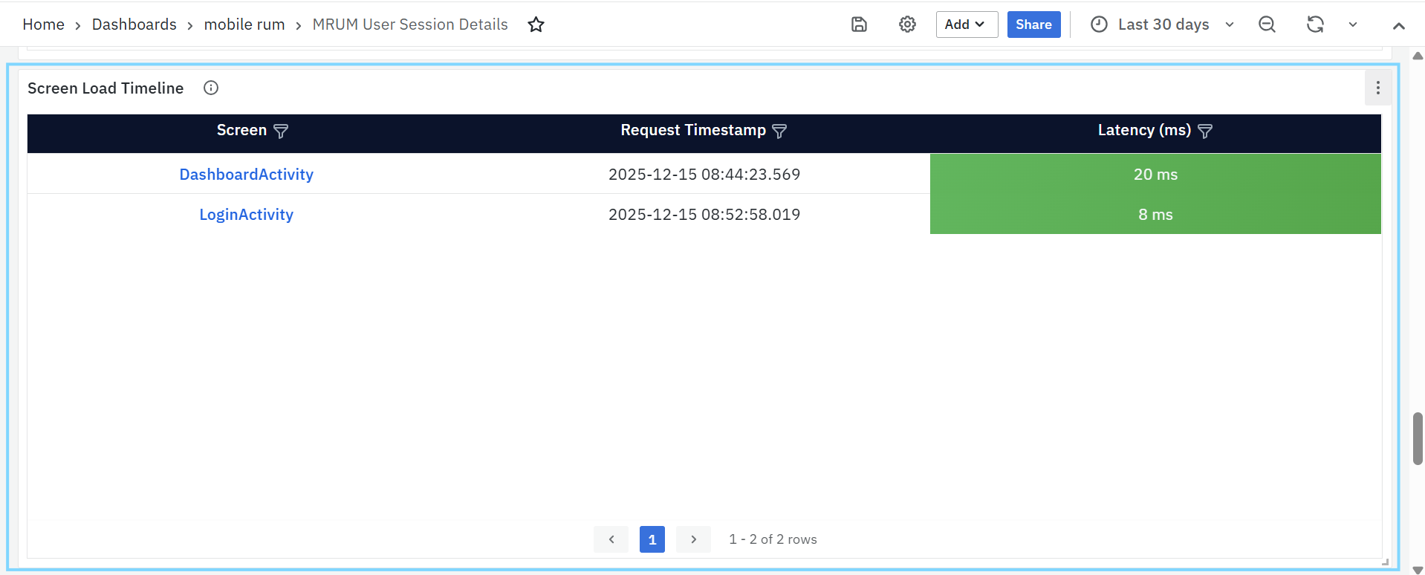Open the LoginActivity link

pyautogui.click(x=246, y=215)
